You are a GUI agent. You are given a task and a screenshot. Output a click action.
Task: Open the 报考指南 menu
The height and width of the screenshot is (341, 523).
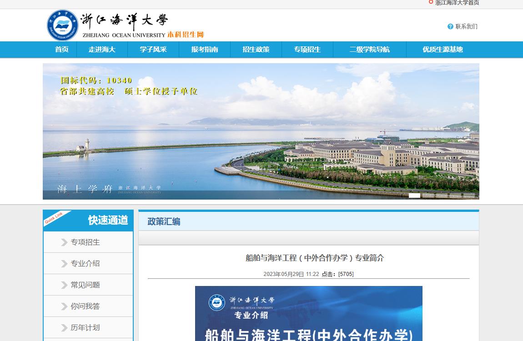tap(205, 50)
